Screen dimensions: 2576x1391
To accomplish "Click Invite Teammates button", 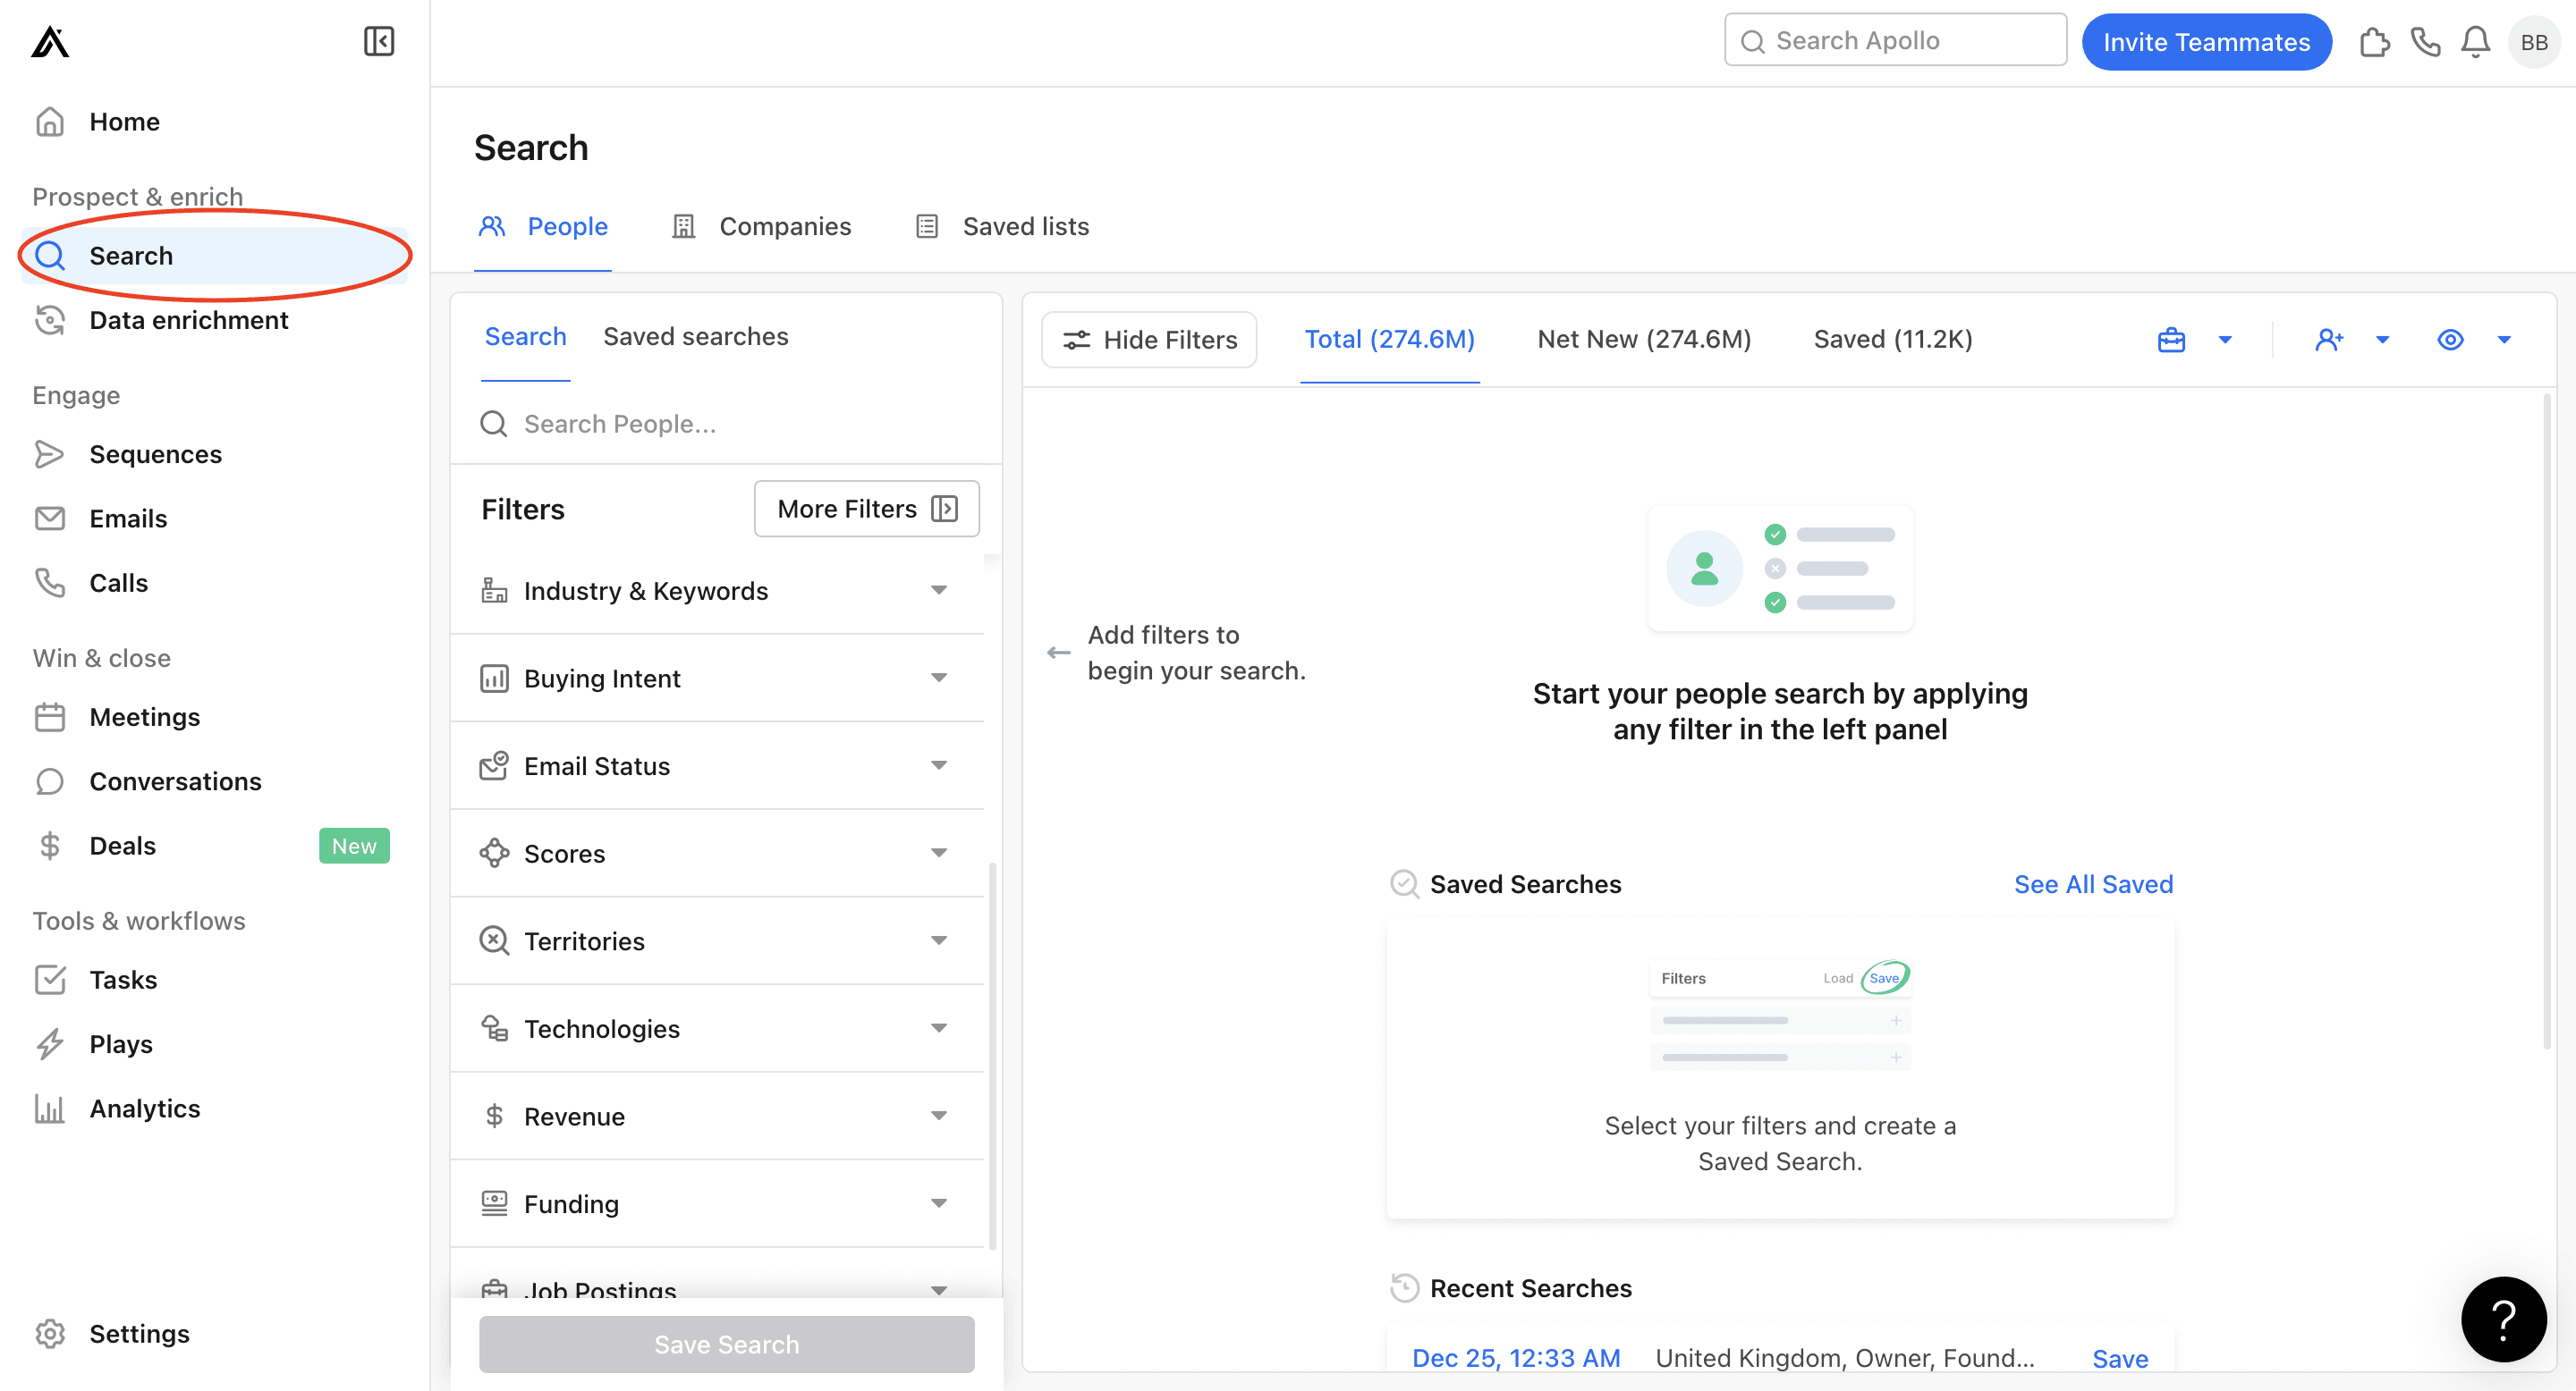I will coord(2206,42).
